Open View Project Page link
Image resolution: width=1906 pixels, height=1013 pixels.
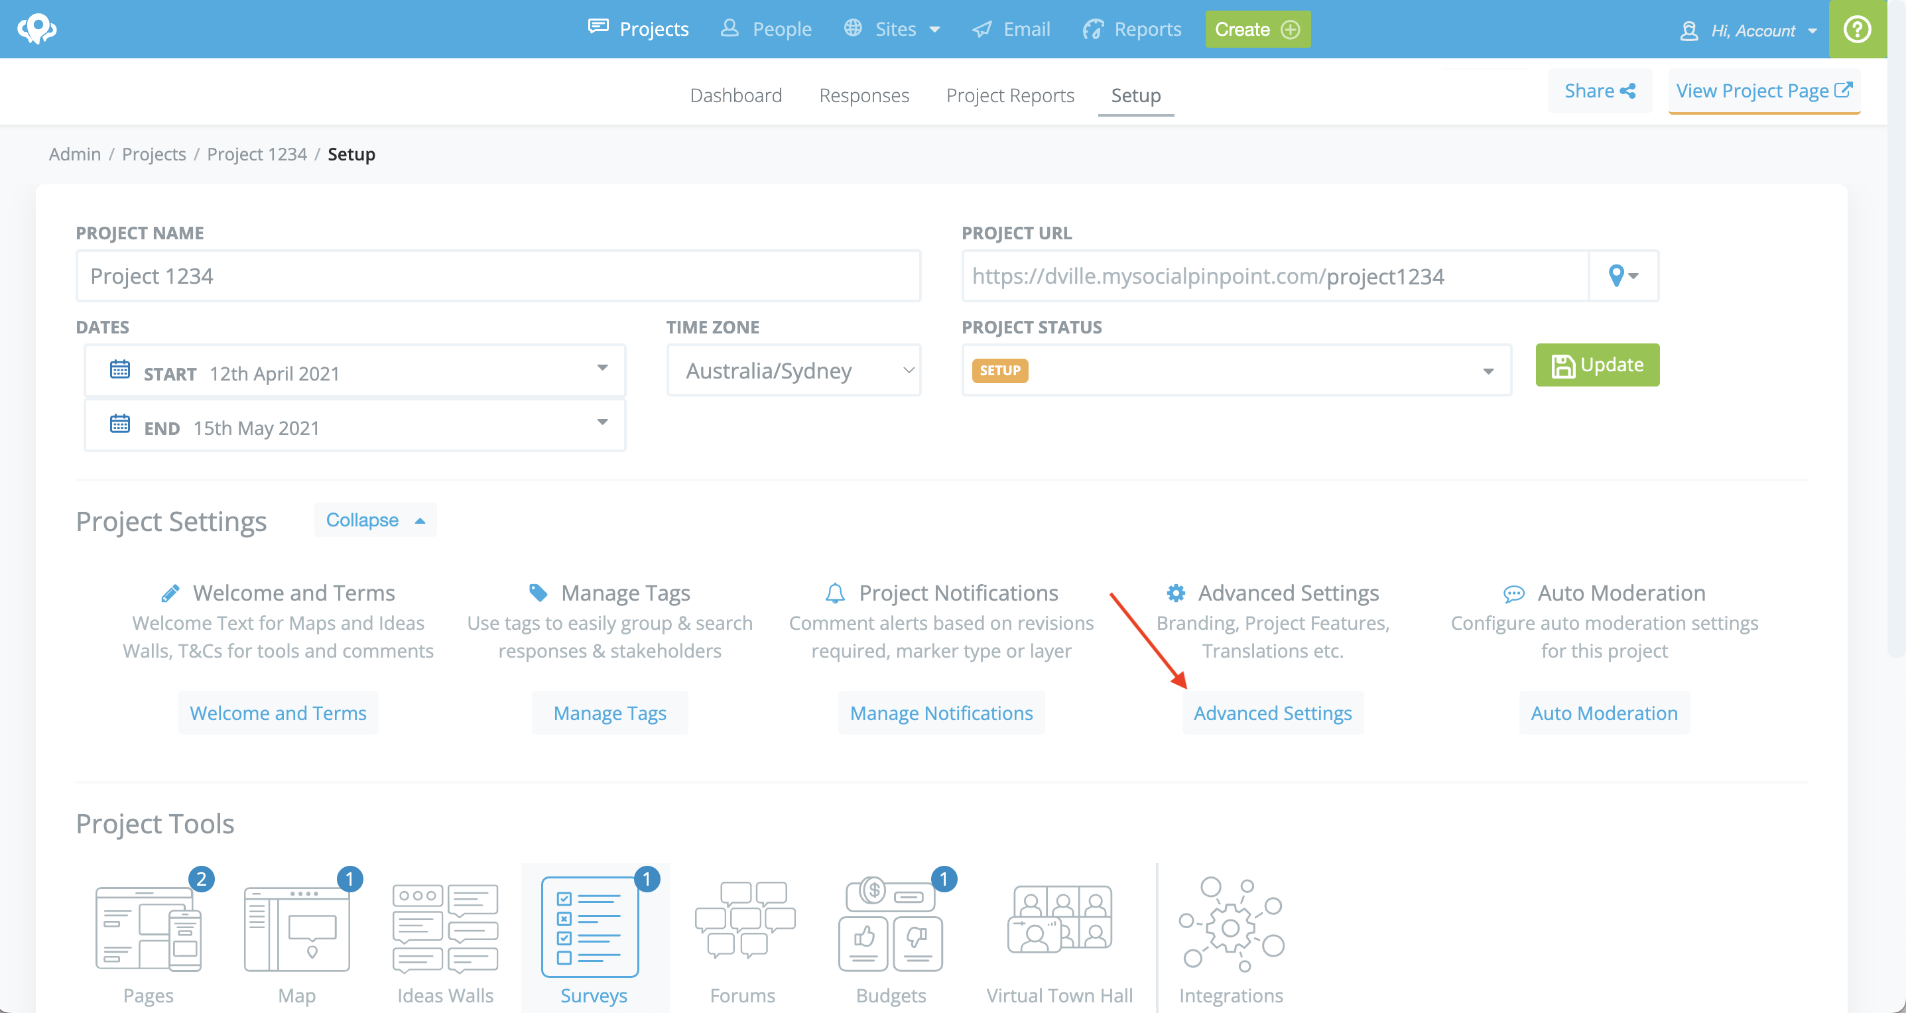1764,91
